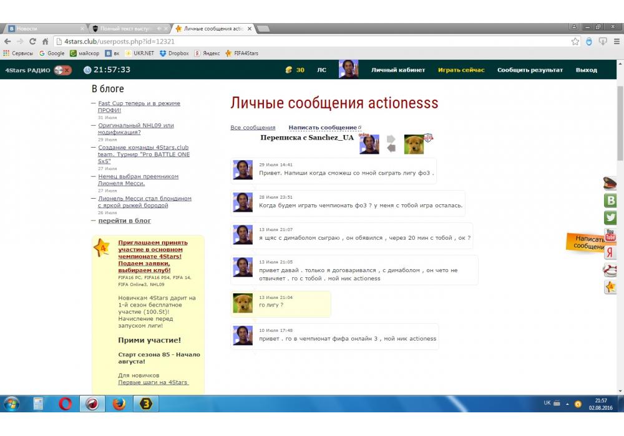Click Играть сейчас in the top navigation

461,70
